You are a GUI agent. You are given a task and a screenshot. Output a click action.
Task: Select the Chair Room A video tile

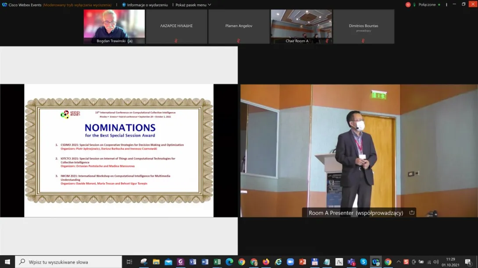point(301,26)
